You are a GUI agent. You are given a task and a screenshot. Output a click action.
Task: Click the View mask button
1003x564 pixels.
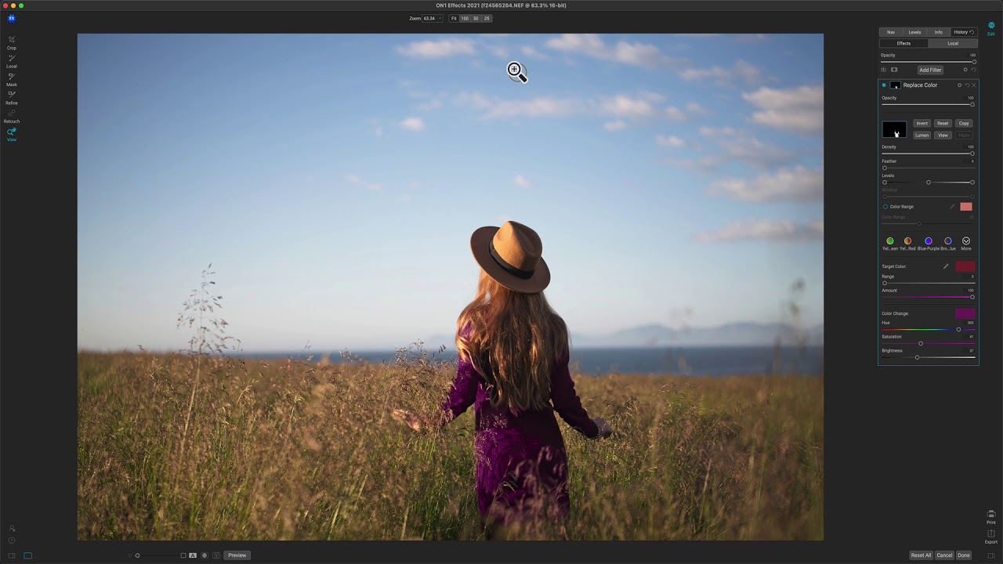943,136
